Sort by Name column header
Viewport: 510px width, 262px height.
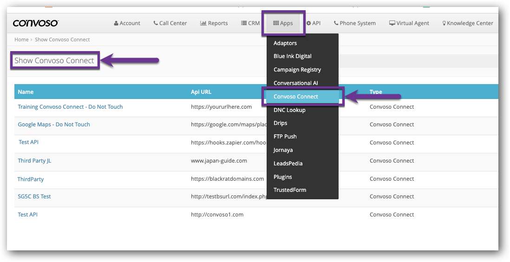click(x=26, y=92)
